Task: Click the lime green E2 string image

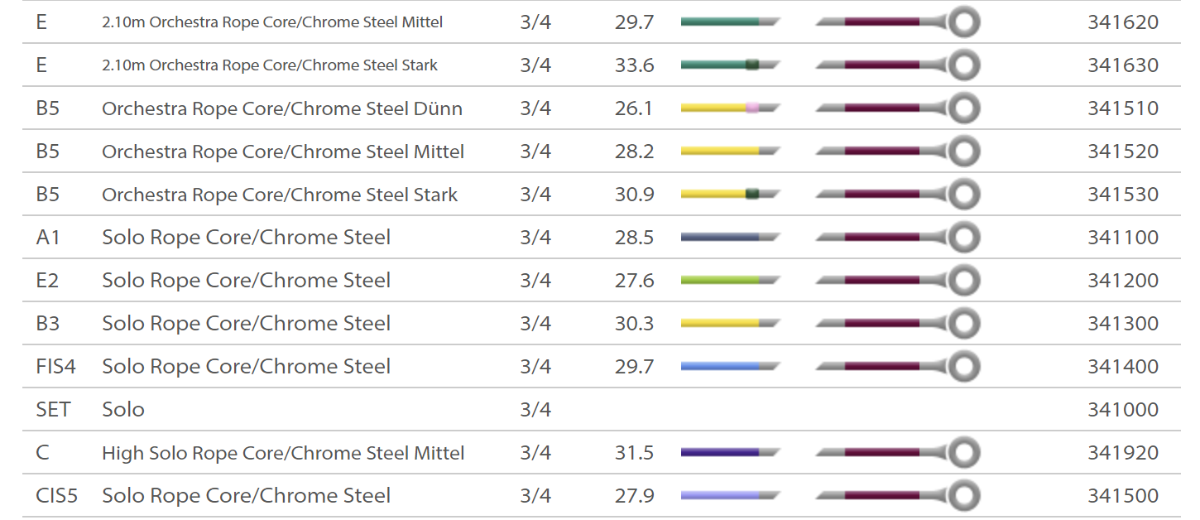Action: (729, 281)
